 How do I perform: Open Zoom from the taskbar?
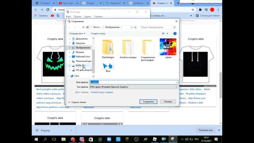click(x=109, y=139)
